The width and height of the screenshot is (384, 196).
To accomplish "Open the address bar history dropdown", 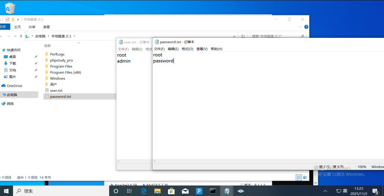I will (234, 36).
